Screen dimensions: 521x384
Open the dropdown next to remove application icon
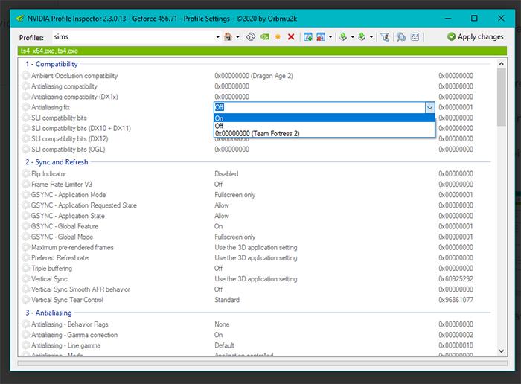[x=330, y=37]
